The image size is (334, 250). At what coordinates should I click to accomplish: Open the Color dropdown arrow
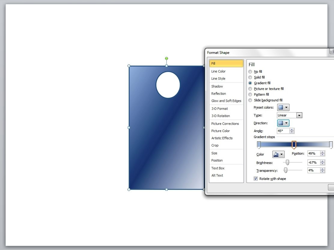click(282, 154)
